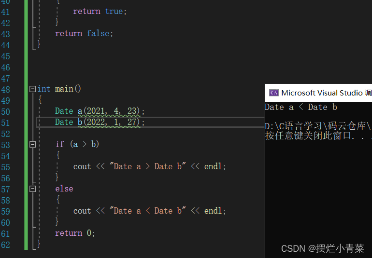Click the 'else' keyword on line 57
This screenshot has width=372, height=258.
pos(64,189)
